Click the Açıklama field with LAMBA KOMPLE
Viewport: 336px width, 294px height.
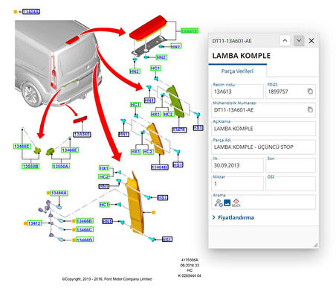pyautogui.click(x=264, y=129)
